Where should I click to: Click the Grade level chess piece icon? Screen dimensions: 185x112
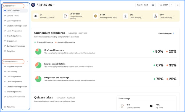pos(125,16)
